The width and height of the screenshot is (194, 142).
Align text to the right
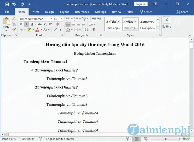[79, 24]
